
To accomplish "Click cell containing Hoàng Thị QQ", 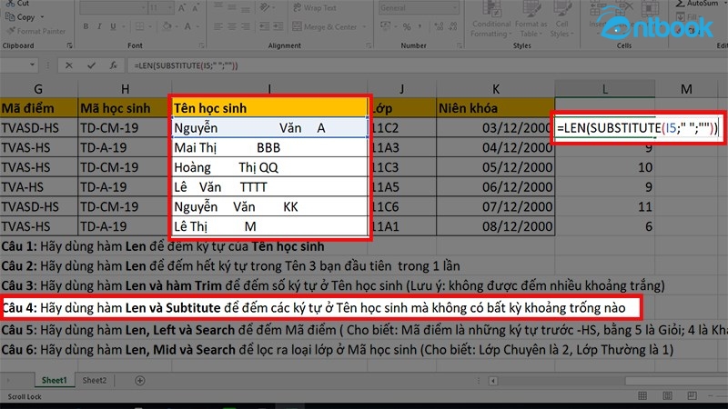I will click(269, 167).
